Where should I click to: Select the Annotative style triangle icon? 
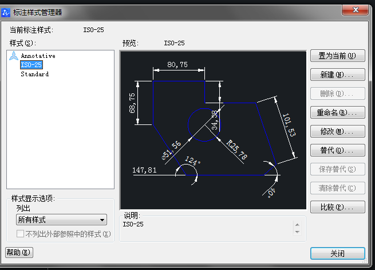click(13, 56)
